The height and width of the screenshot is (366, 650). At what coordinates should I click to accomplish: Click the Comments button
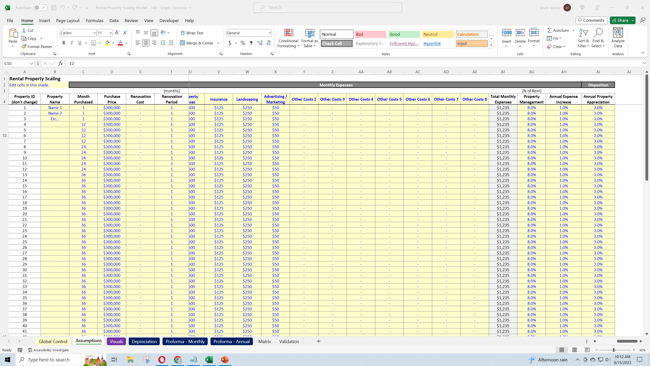(591, 20)
